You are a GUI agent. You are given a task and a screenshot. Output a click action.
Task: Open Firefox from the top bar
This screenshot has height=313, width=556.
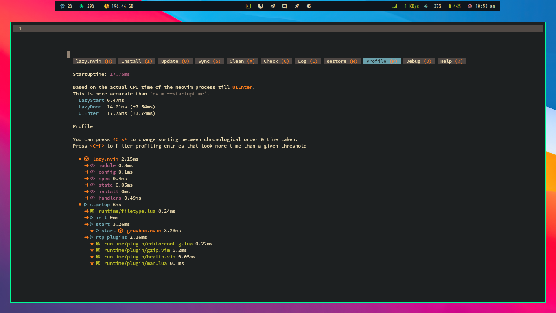tap(260, 6)
